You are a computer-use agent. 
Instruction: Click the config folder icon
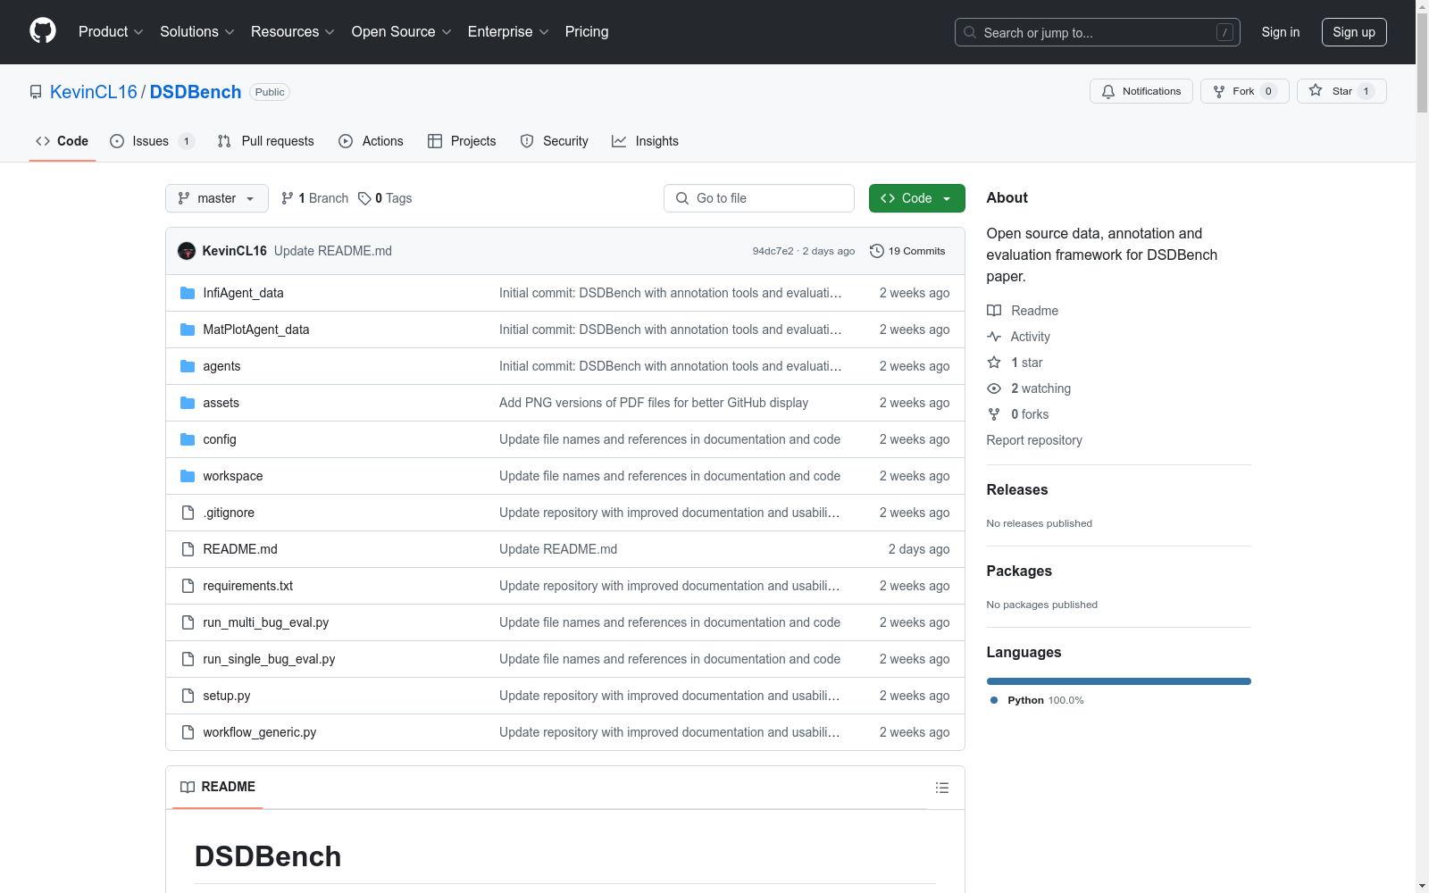188,439
